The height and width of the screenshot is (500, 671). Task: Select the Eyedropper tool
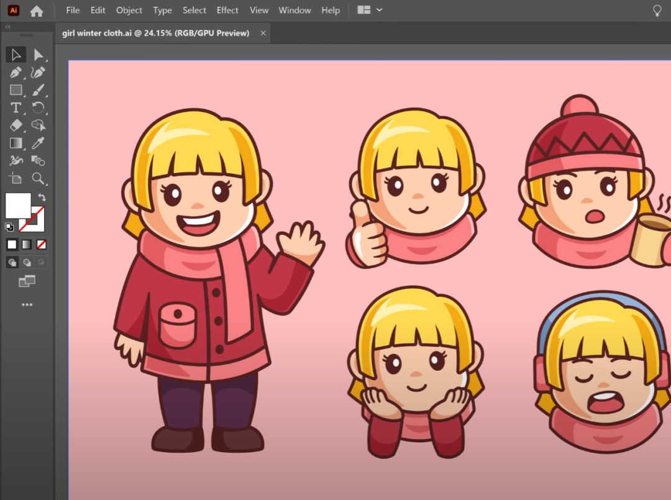click(x=39, y=143)
